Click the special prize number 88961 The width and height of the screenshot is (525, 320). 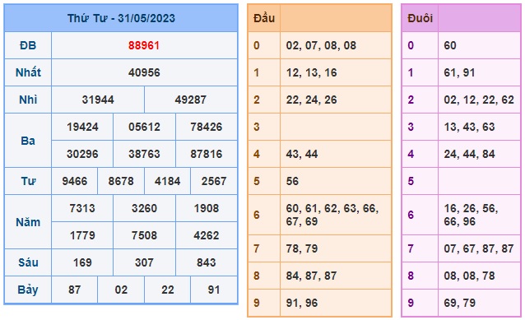click(144, 45)
